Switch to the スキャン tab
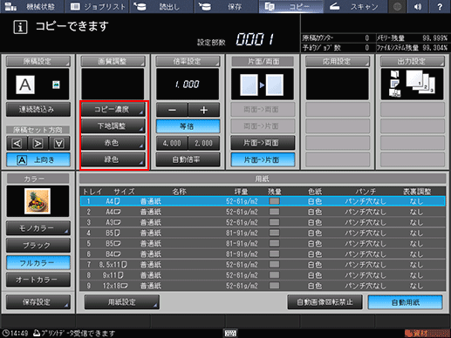451x338 pixels. pyautogui.click(x=355, y=6)
